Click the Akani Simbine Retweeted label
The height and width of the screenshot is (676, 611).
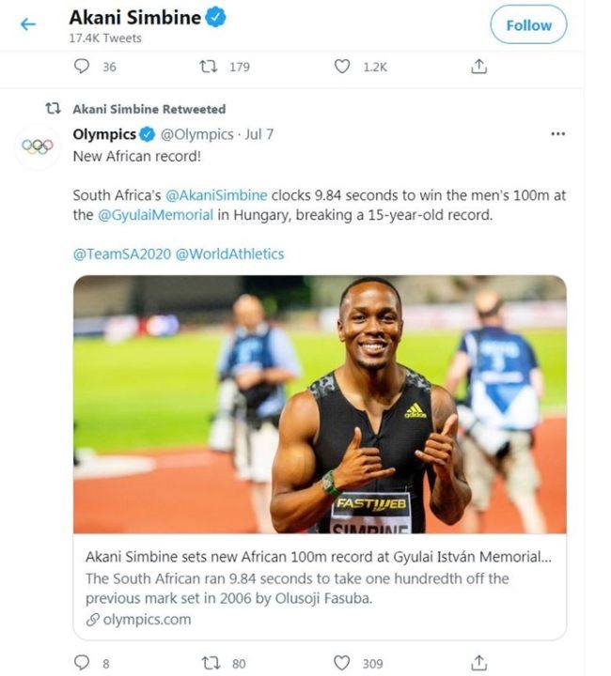tap(149, 109)
